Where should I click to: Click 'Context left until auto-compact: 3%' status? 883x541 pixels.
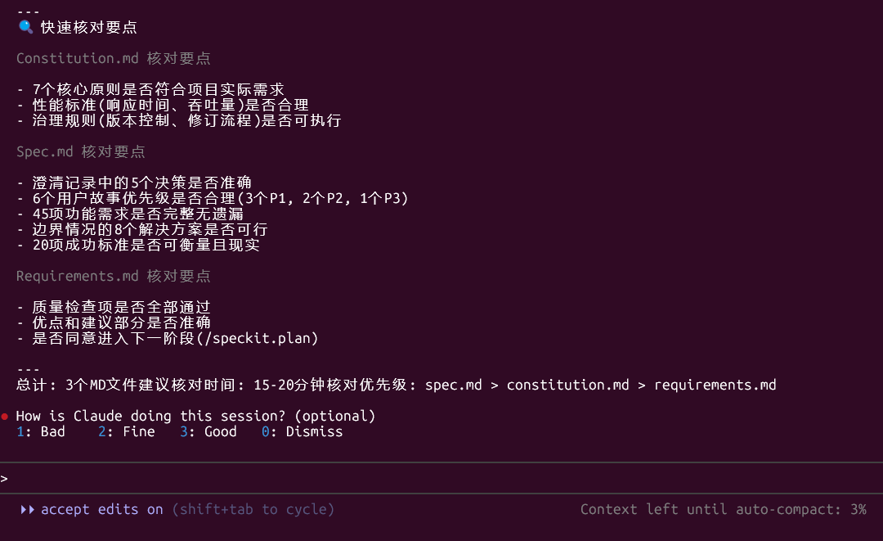pos(723,509)
